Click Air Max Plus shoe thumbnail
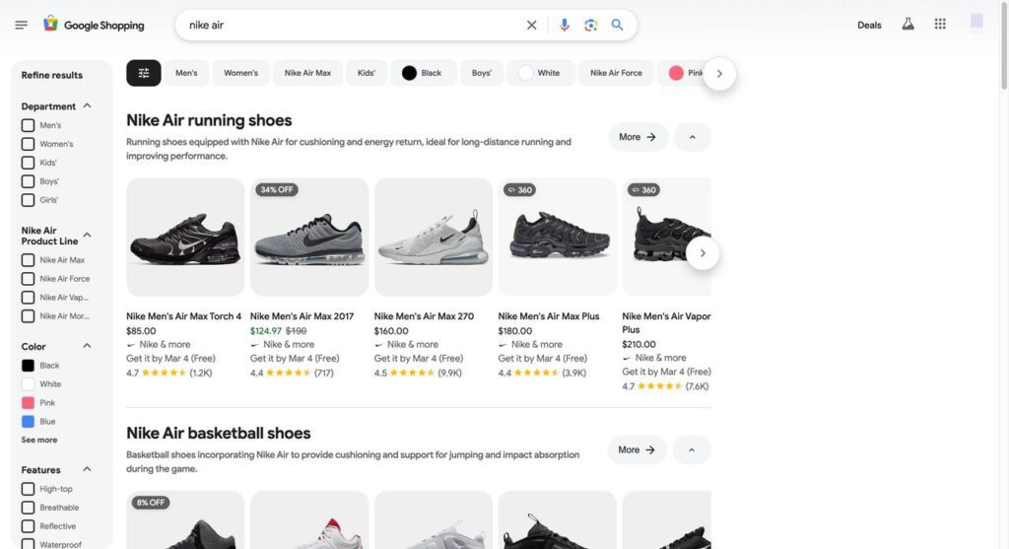Screen dimensions: 1009x549 (x=558, y=237)
